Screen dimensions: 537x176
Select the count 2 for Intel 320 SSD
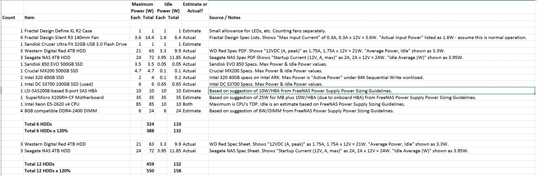pos(22,78)
